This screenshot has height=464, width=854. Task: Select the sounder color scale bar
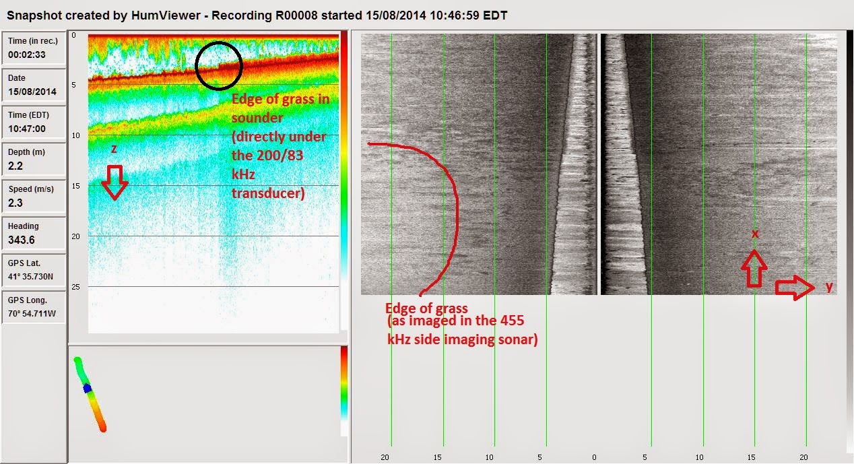point(344,182)
